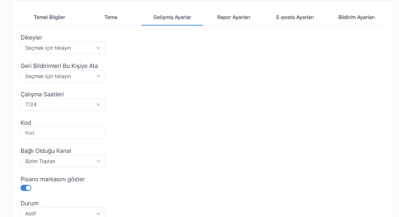Expand the Bağlı Olduğu Kanal dropdown

tap(58, 161)
